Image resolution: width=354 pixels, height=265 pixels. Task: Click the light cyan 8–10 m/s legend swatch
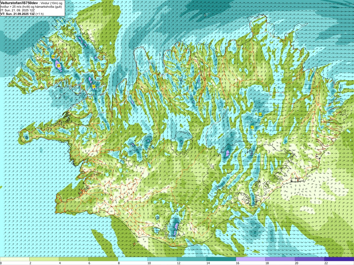click(133, 259)
